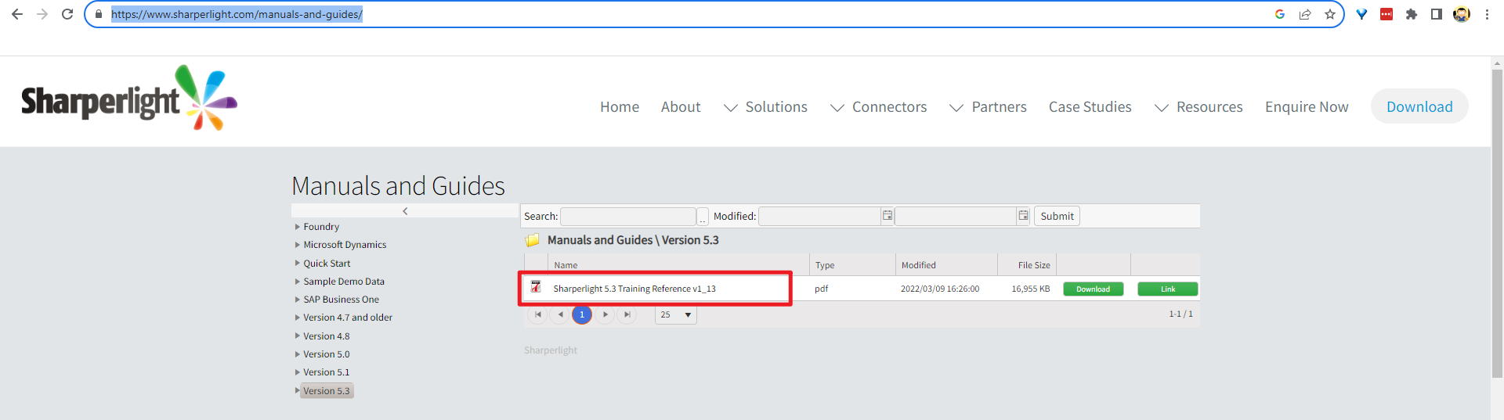This screenshot has width=1504, height=420.
Task: Open Enquire Now page
Action: tap(1307, 107)
